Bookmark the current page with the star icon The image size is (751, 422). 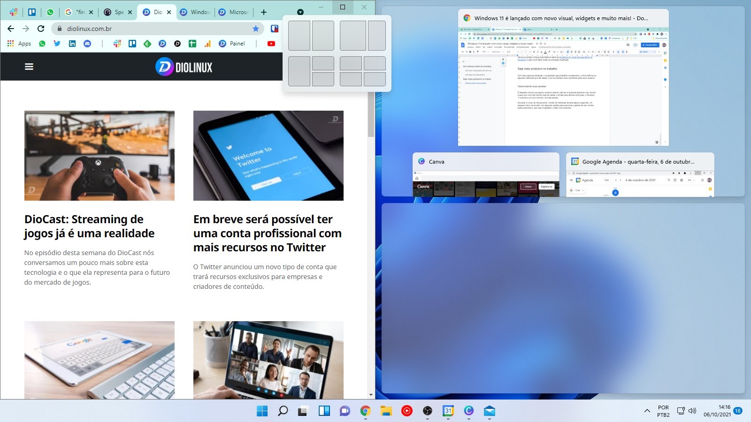click(256, 29)
